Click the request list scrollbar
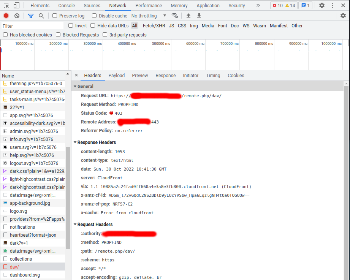Screen dimensions: 350x280 tap(68, 198)
